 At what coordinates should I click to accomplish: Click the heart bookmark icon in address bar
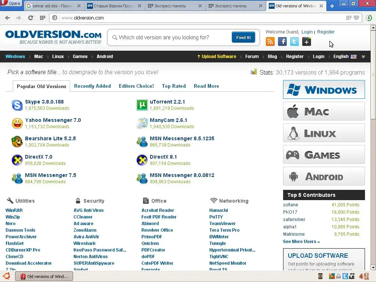click(356, 18)
